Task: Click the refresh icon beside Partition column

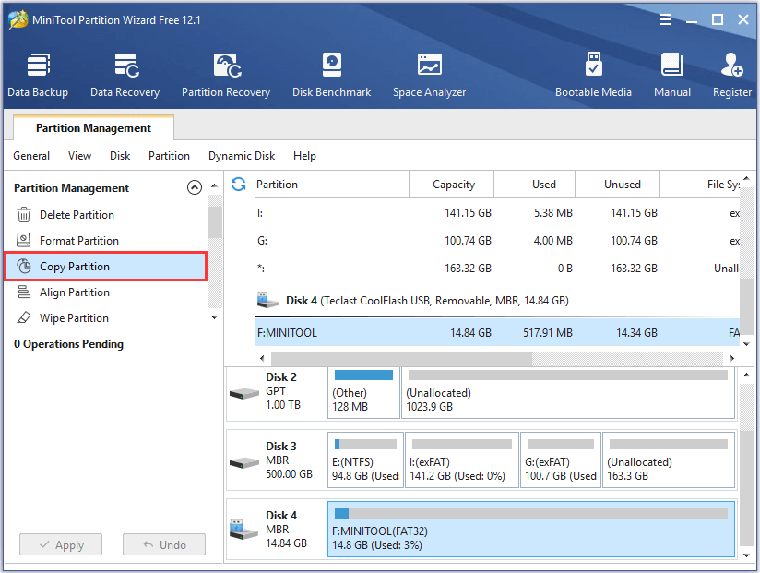Action: click(x=239, y=184)
